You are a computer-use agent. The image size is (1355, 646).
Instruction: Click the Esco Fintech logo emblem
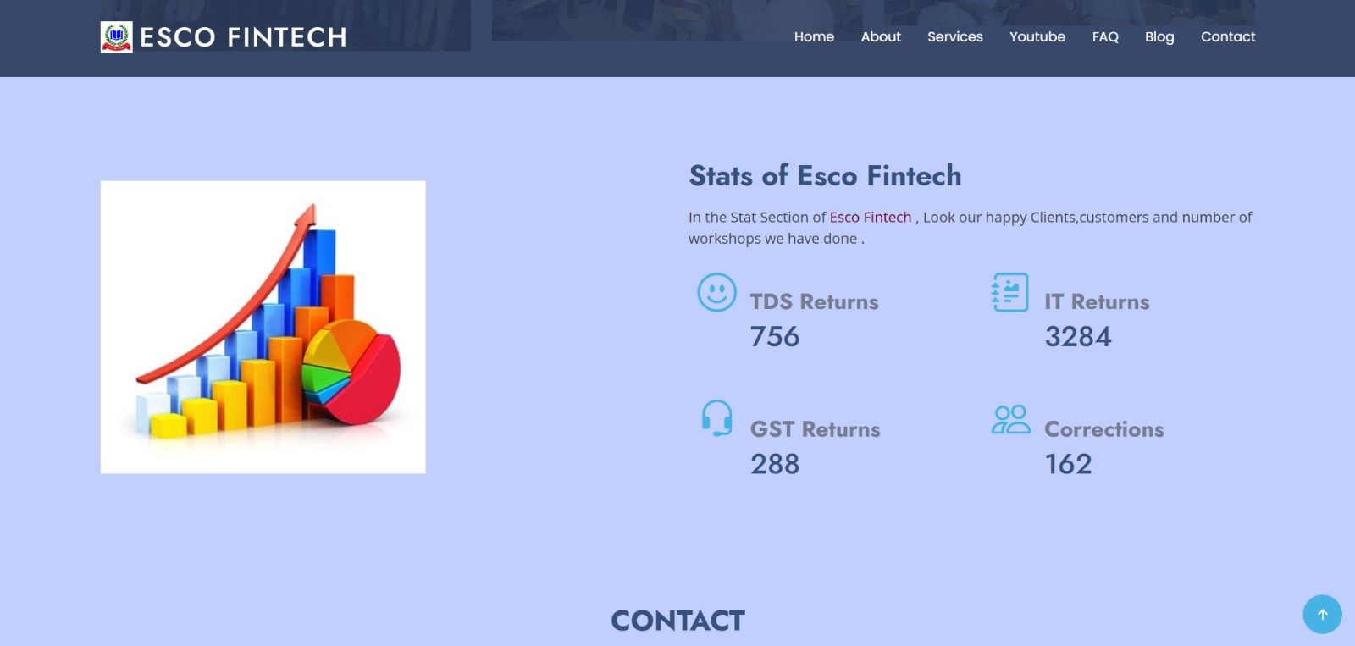pyautogui.click(x=116, y=37)
